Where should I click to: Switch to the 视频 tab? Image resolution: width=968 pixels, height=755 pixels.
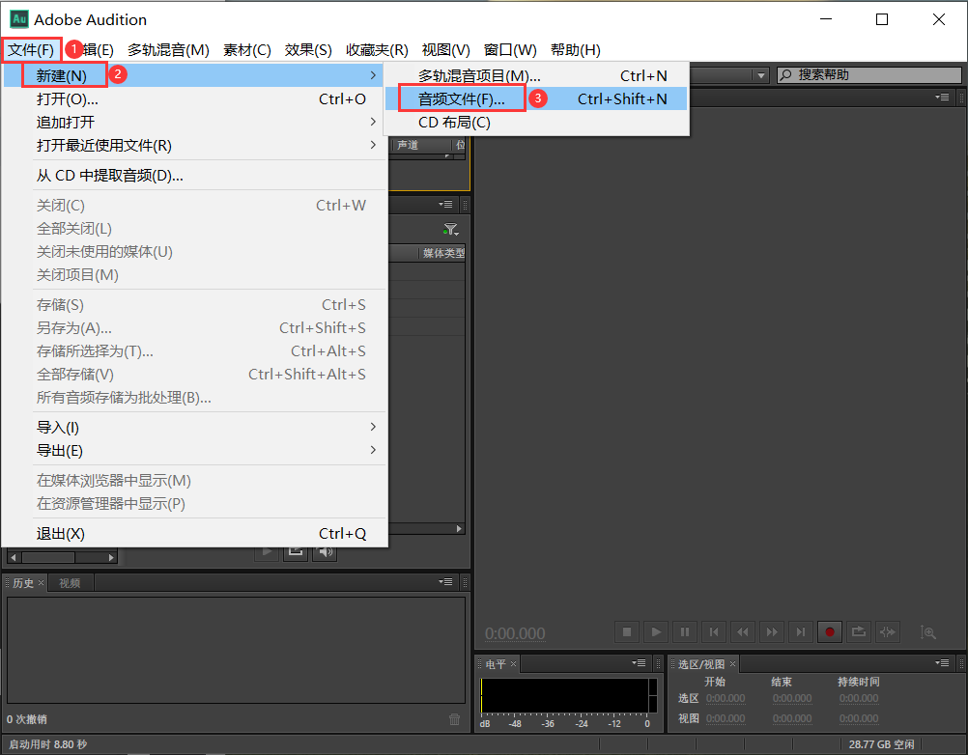[70, 583]
